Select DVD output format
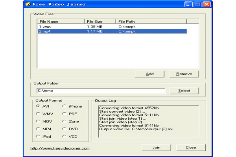Viewport: 236px width, 157px height. coord(65,129)
